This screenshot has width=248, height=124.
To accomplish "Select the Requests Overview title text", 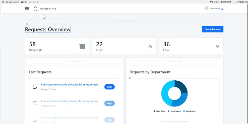I will [x=48, y=29].
